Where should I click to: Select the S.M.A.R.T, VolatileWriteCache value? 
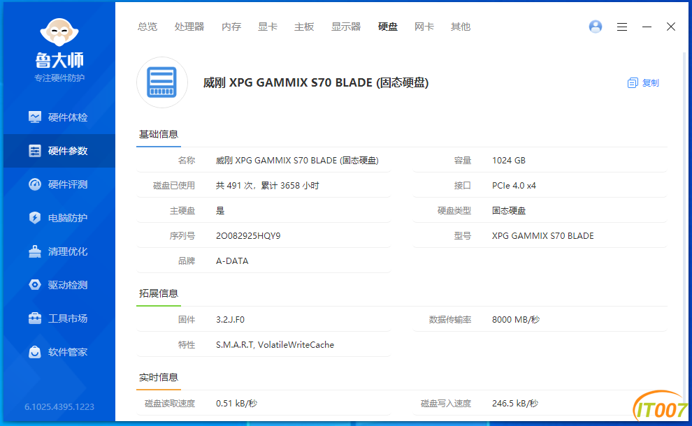pyautogui.click(x=275, y=345)
